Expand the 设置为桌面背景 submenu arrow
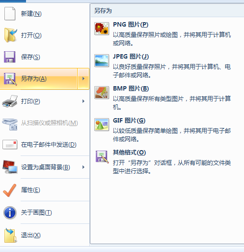The image size is (244, 252). coord(83,167)
